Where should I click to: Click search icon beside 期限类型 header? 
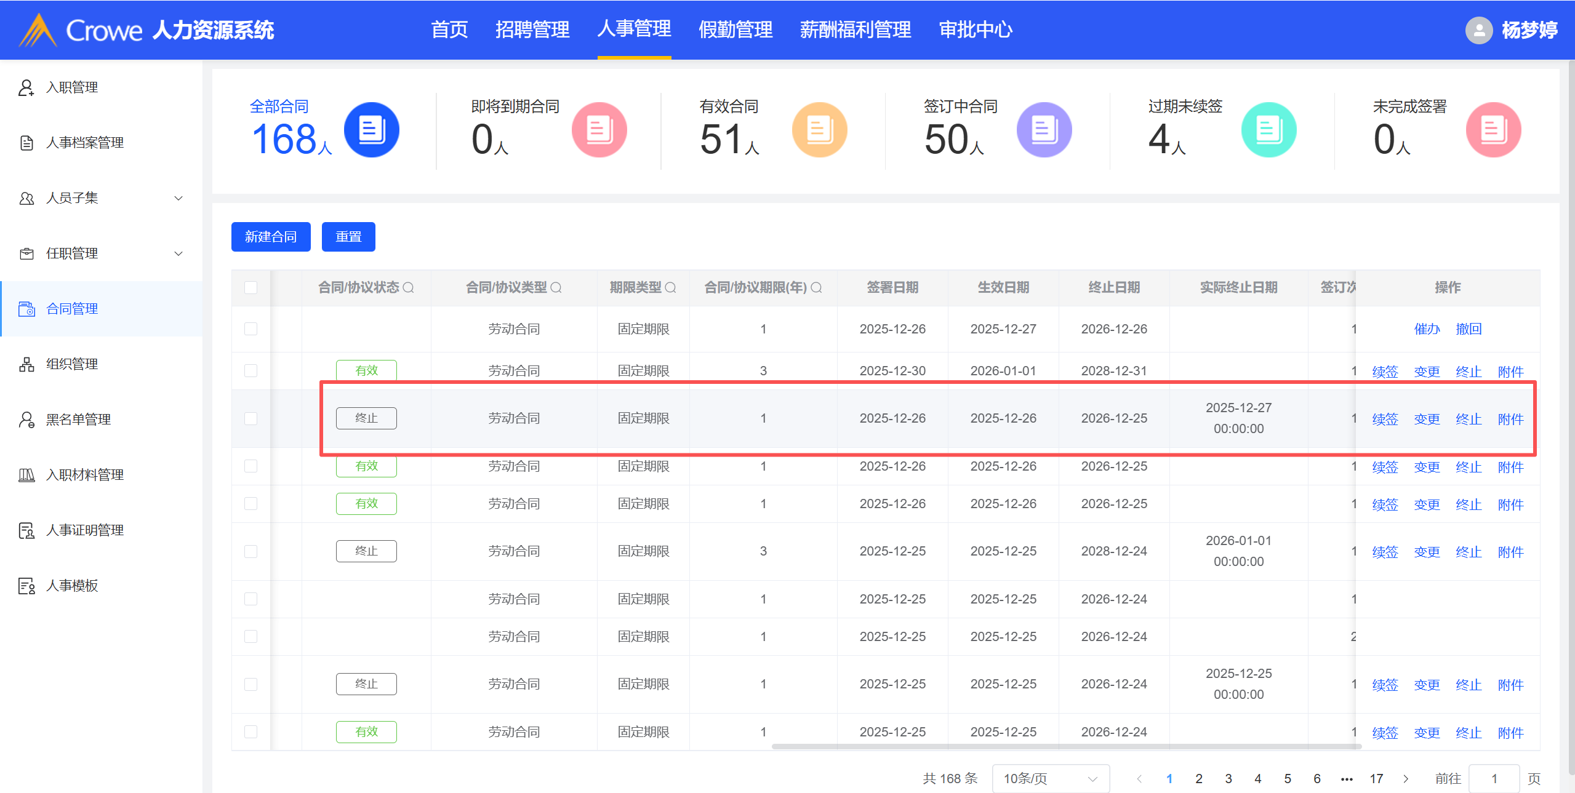[671, 288]
